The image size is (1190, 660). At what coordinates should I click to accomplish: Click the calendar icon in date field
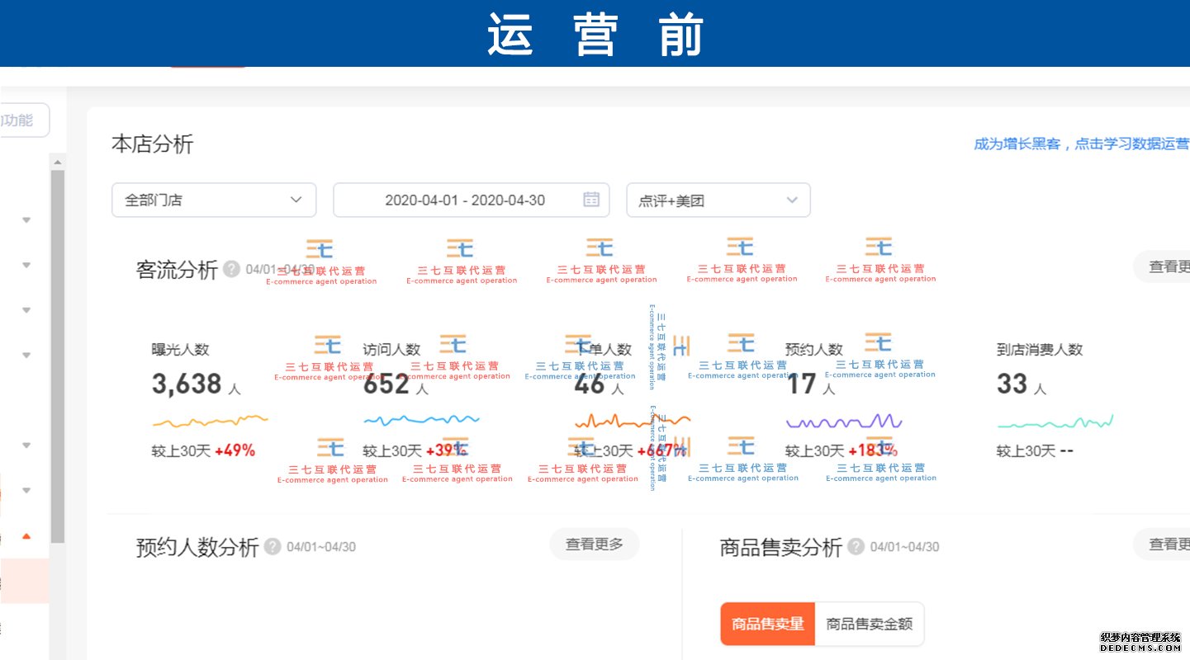591,199
